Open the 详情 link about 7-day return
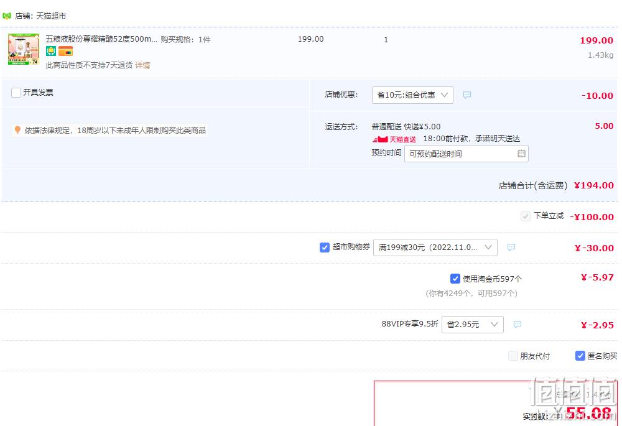The image size is (622, 426). (143, 65)
